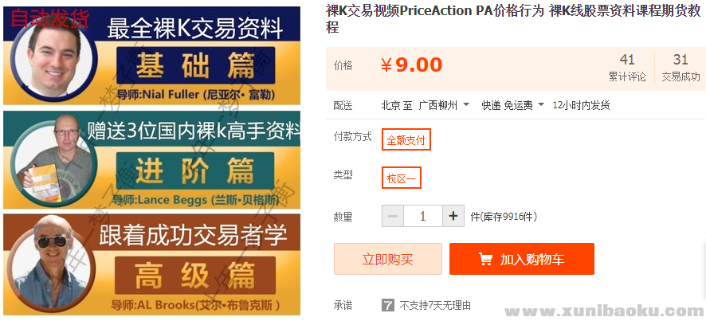Click the 立即购买 buy now button
Viewport: 706px width, 321px height.
(x=387, y=259)
